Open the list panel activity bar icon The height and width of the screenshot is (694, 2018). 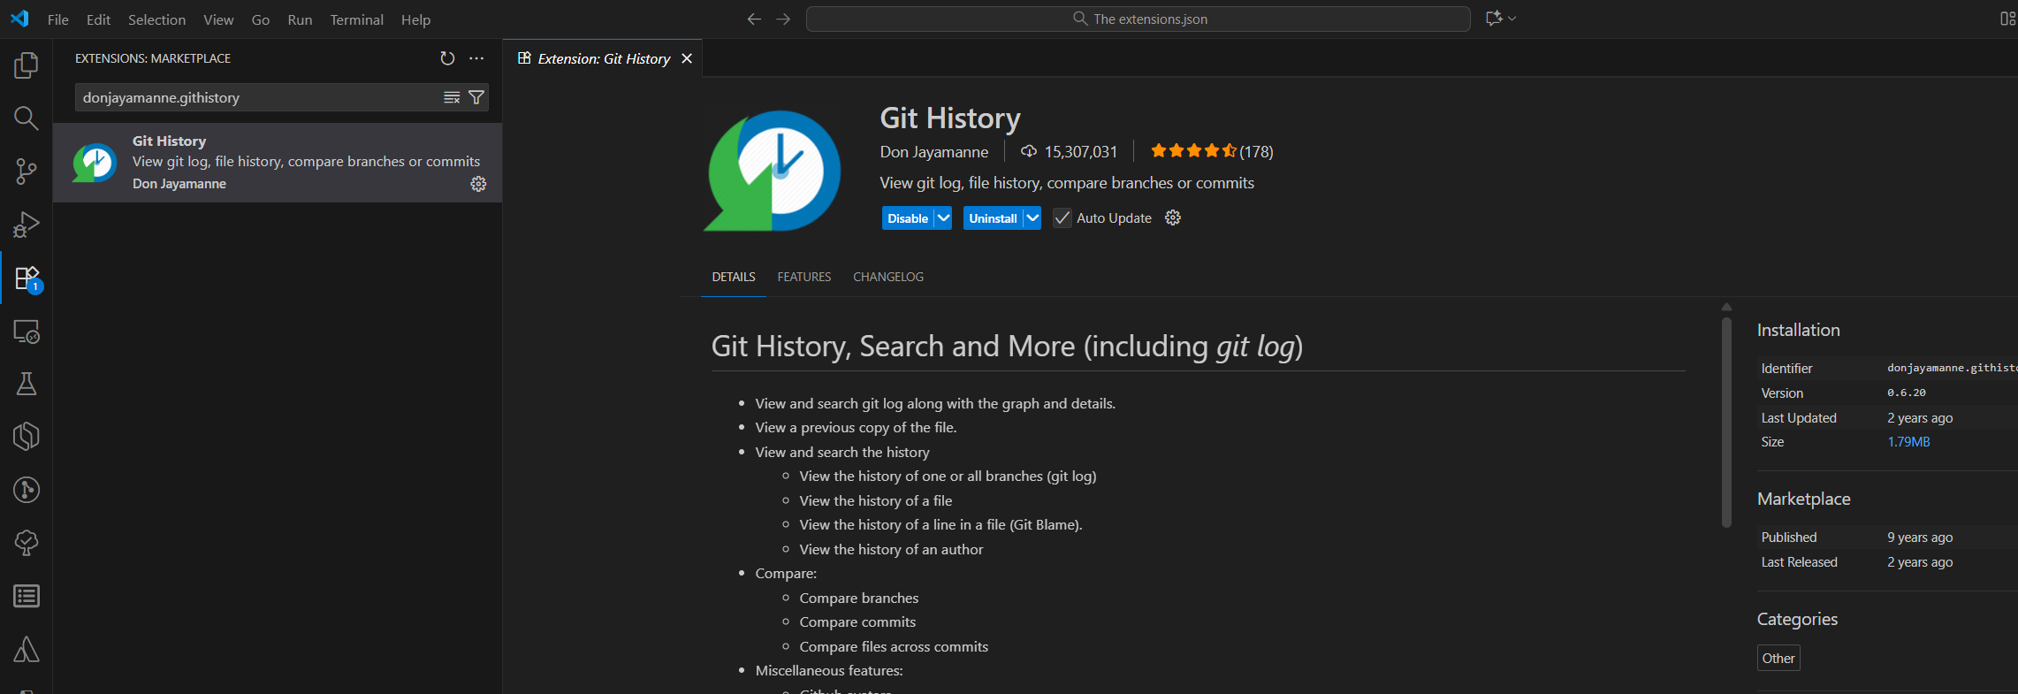[27, 597]
